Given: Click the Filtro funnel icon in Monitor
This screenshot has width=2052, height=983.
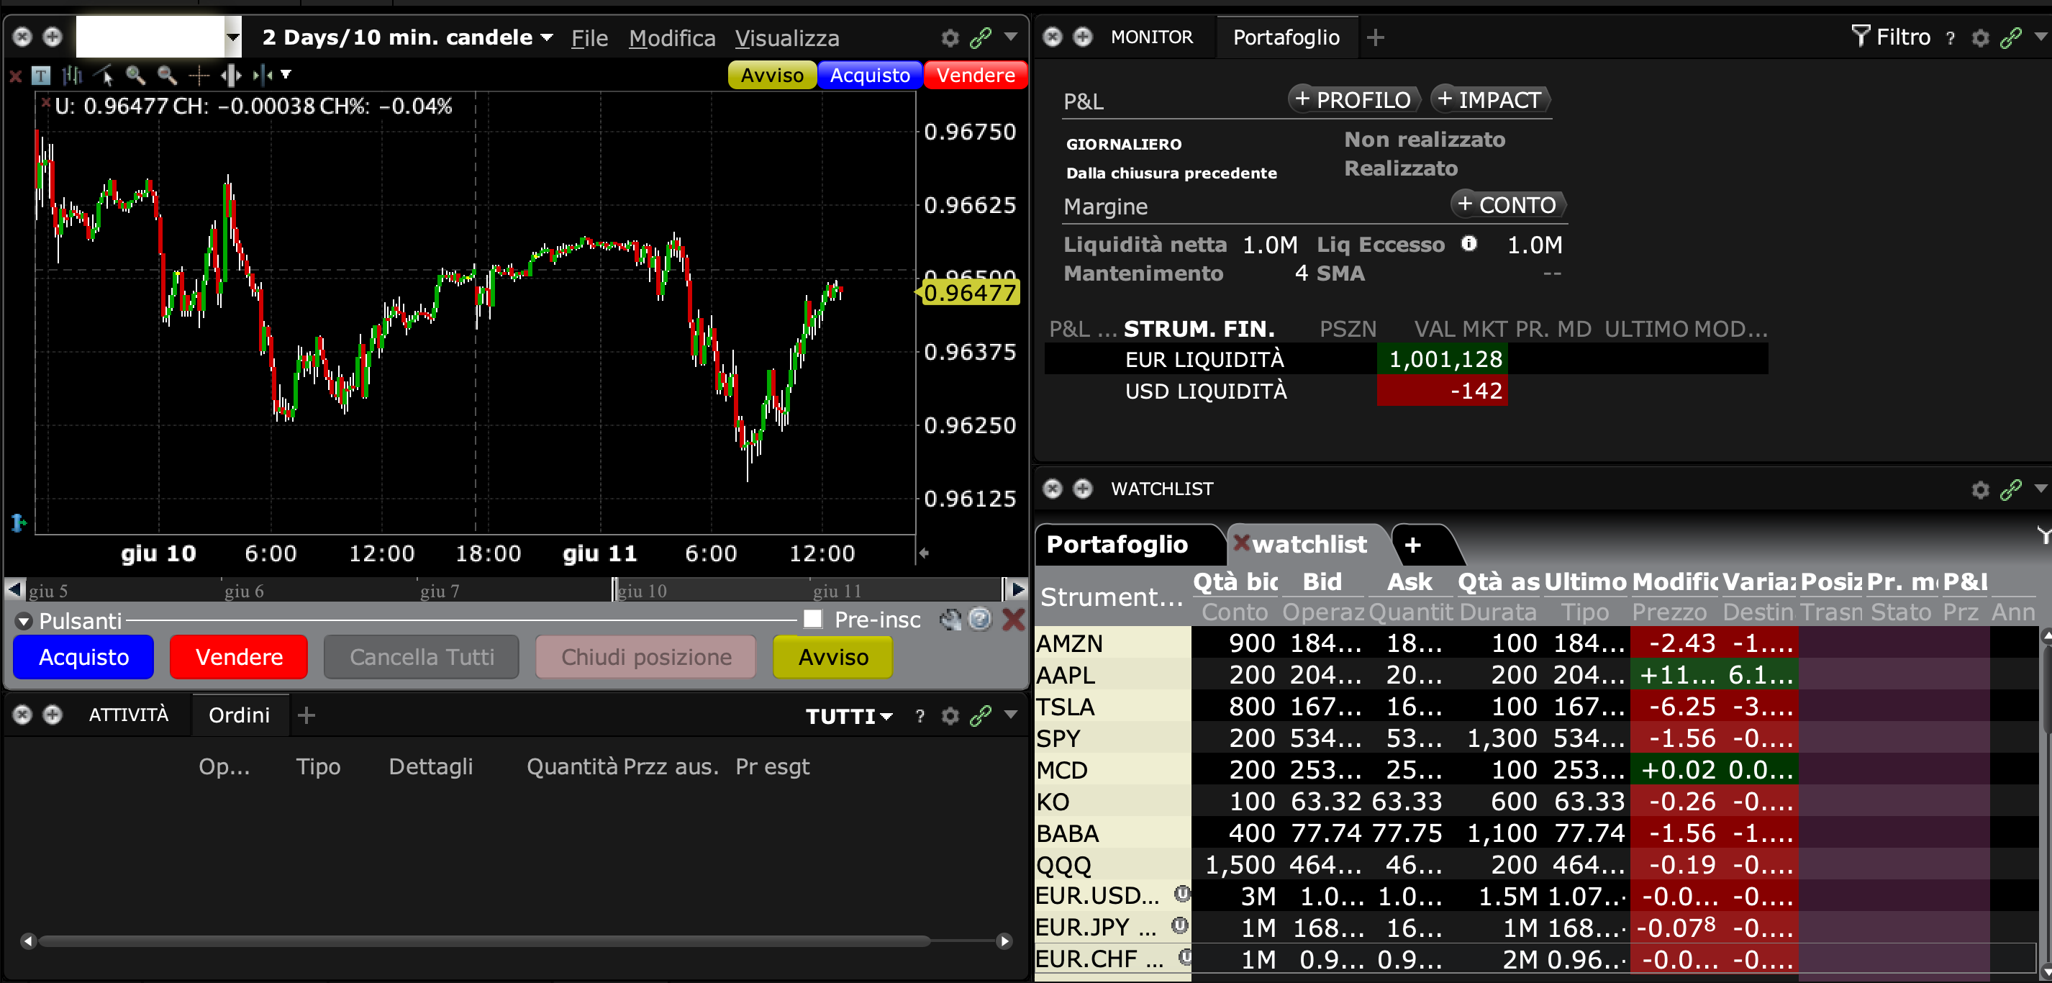Looking at the screenshot, I should (x=1860, y=37).
